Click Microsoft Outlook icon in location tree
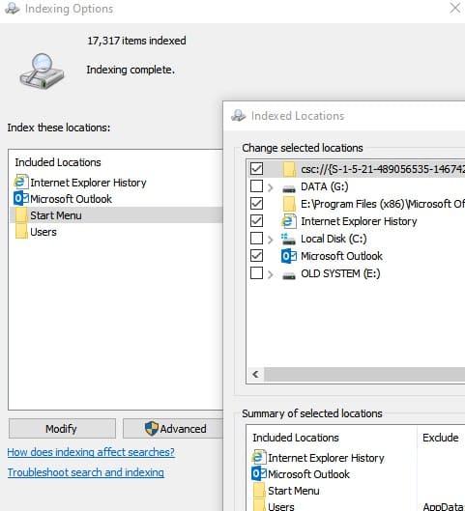This screenshot has width=465, height=511. click(289, 256)
